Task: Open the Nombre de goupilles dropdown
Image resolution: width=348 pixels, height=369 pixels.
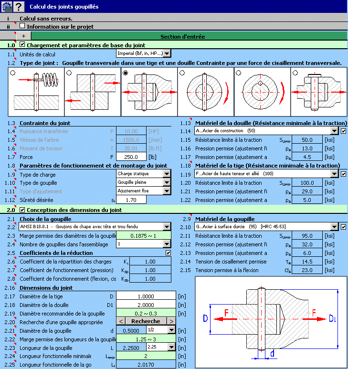Action: pyautogui.click(x=167, y=244)
